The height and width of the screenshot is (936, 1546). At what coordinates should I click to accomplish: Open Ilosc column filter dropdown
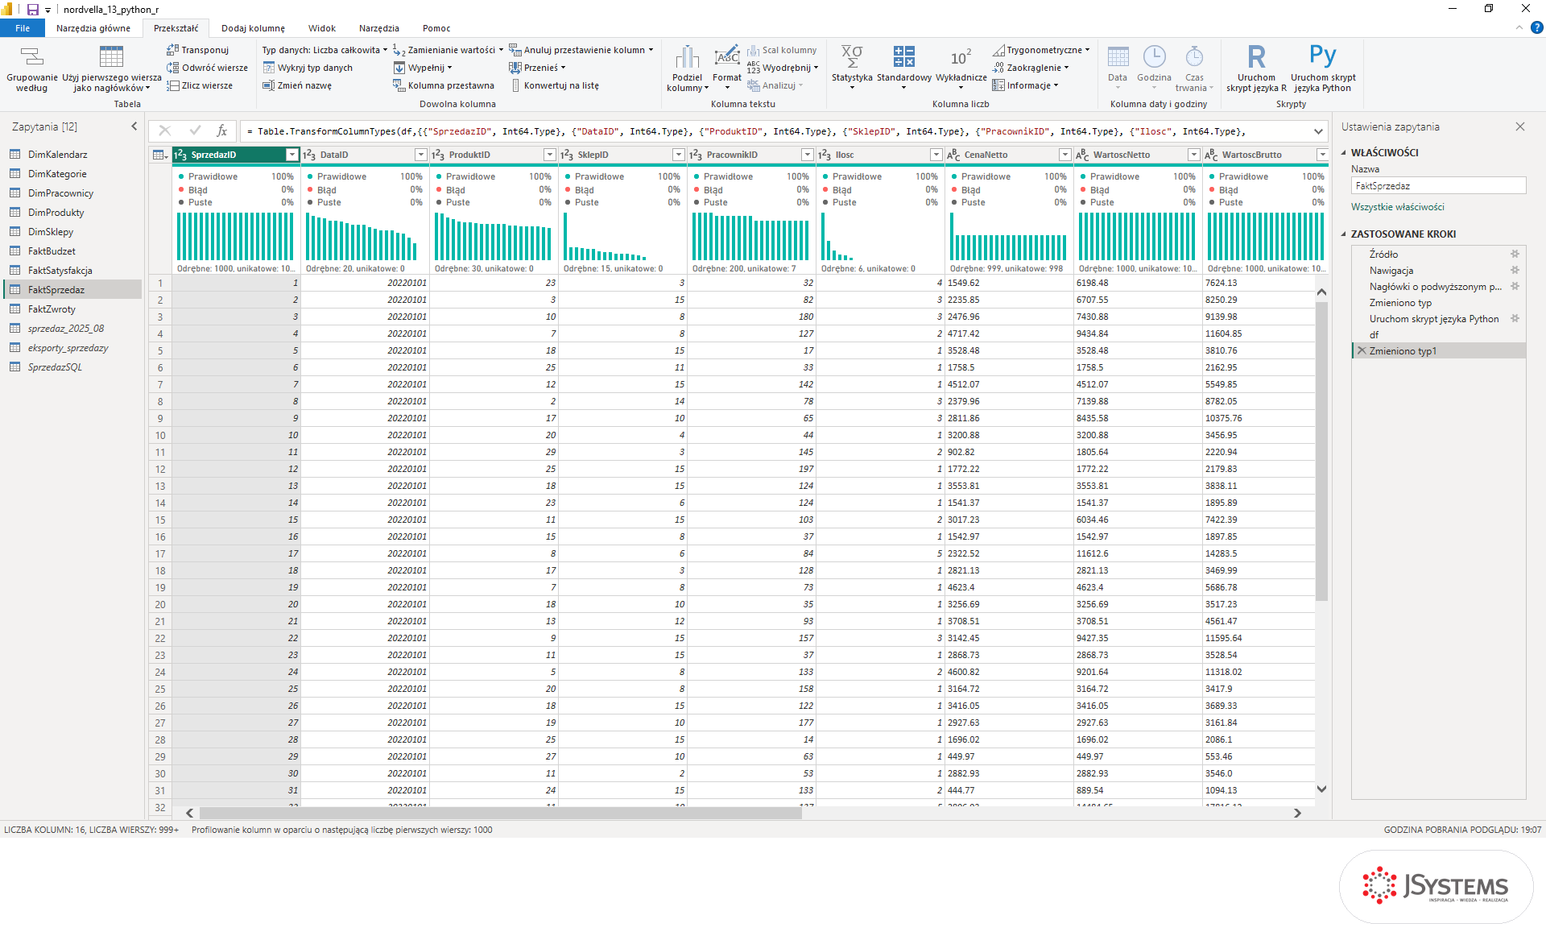(x=936, y=155)
